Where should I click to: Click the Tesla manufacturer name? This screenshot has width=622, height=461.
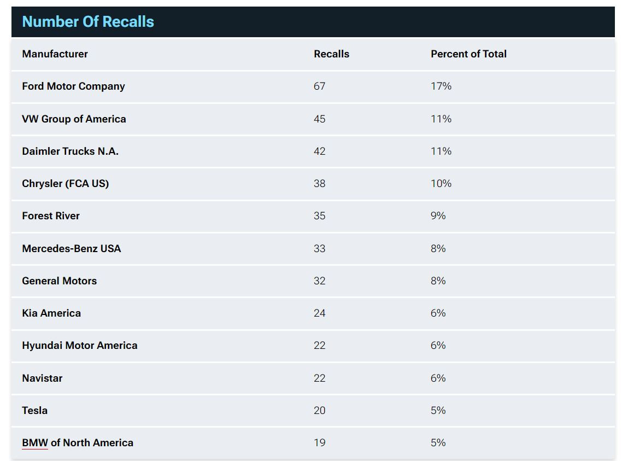click(x=34, y=410)
